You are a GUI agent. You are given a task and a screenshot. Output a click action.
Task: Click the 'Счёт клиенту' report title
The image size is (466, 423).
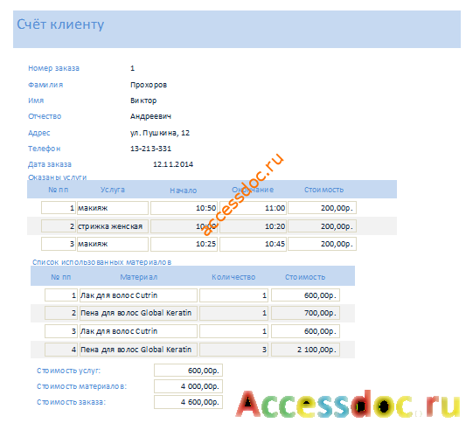click(60, 24)
